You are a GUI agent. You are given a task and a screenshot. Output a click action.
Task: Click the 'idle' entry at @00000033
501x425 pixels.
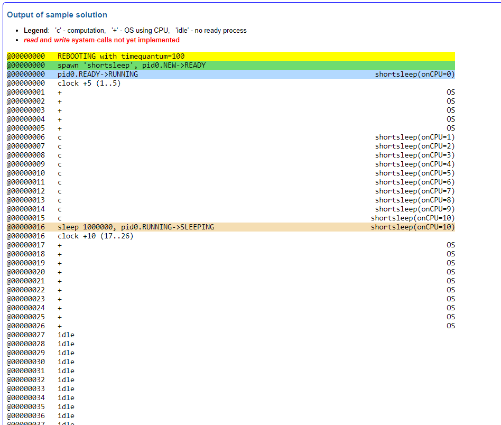(66, 389)
